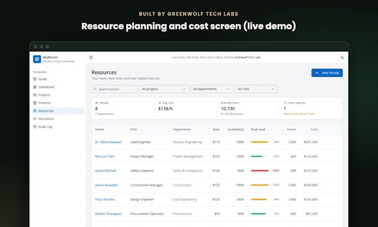Click the Resources people icon

(35, 111)
